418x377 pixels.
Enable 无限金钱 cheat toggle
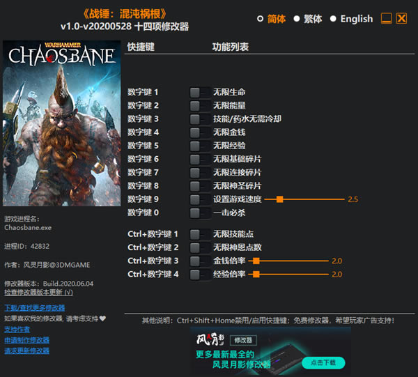coord(199,132)
